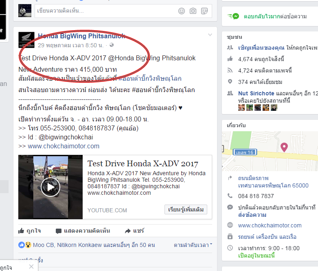Click 4,724 คนติดตามเพจนี้ text
The height and width of the screenshot is (271, 318).
pos(265,71)
